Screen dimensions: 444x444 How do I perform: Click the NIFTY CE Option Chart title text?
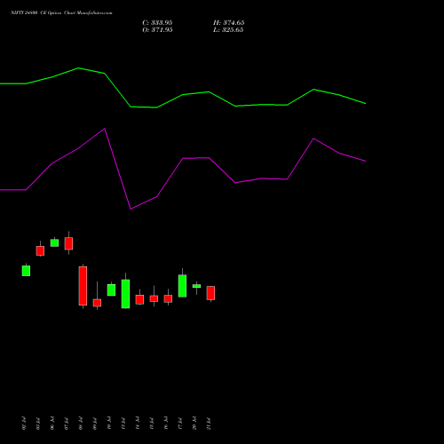coord(61,13)
